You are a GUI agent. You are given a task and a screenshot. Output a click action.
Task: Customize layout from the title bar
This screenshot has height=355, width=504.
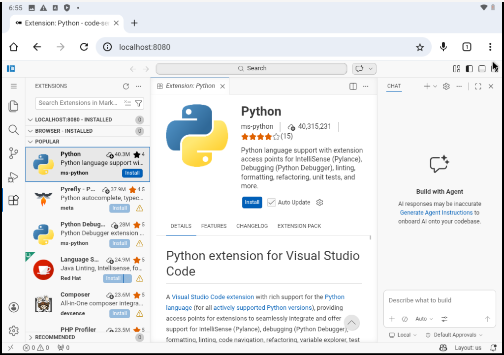point(456,69)
